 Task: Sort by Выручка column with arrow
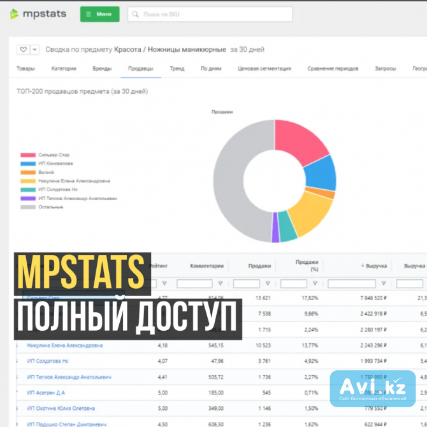tap(374, 266)
